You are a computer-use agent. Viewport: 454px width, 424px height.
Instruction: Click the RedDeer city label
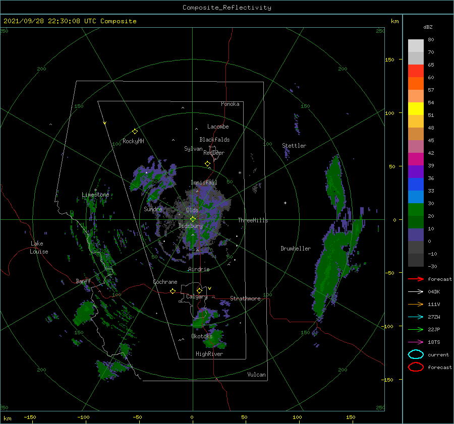(x=214, y=153)
